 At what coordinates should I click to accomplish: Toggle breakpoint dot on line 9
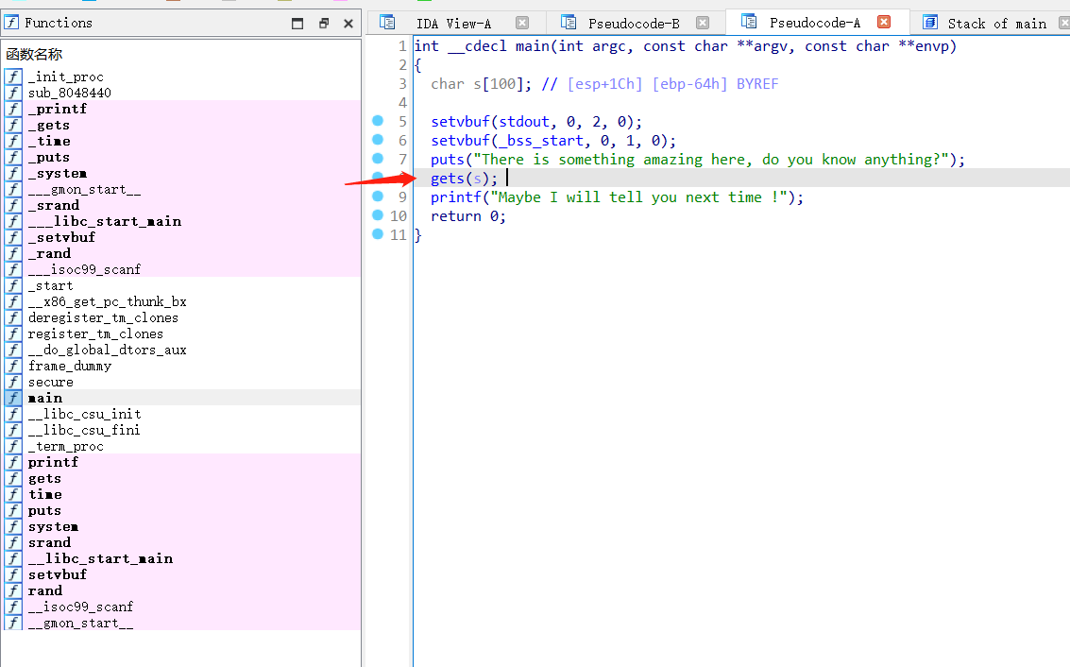(378, 196)
